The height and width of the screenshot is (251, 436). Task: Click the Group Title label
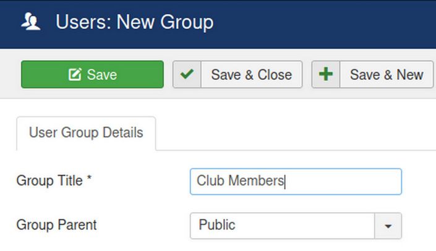pos(49,181)
